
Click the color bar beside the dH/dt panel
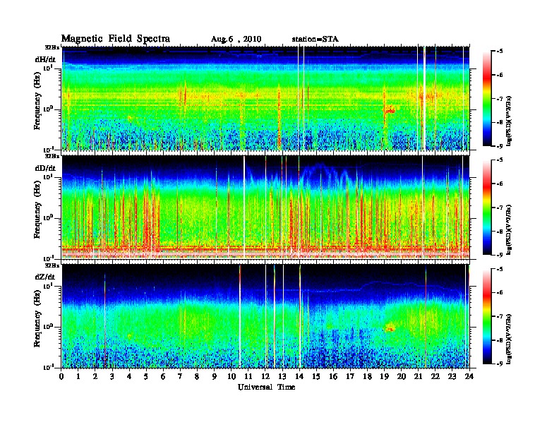pyautogui.click(x=487, y=98)
